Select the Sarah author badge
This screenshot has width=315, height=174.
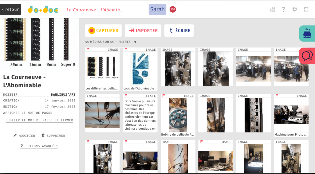[x=157, y=9]
